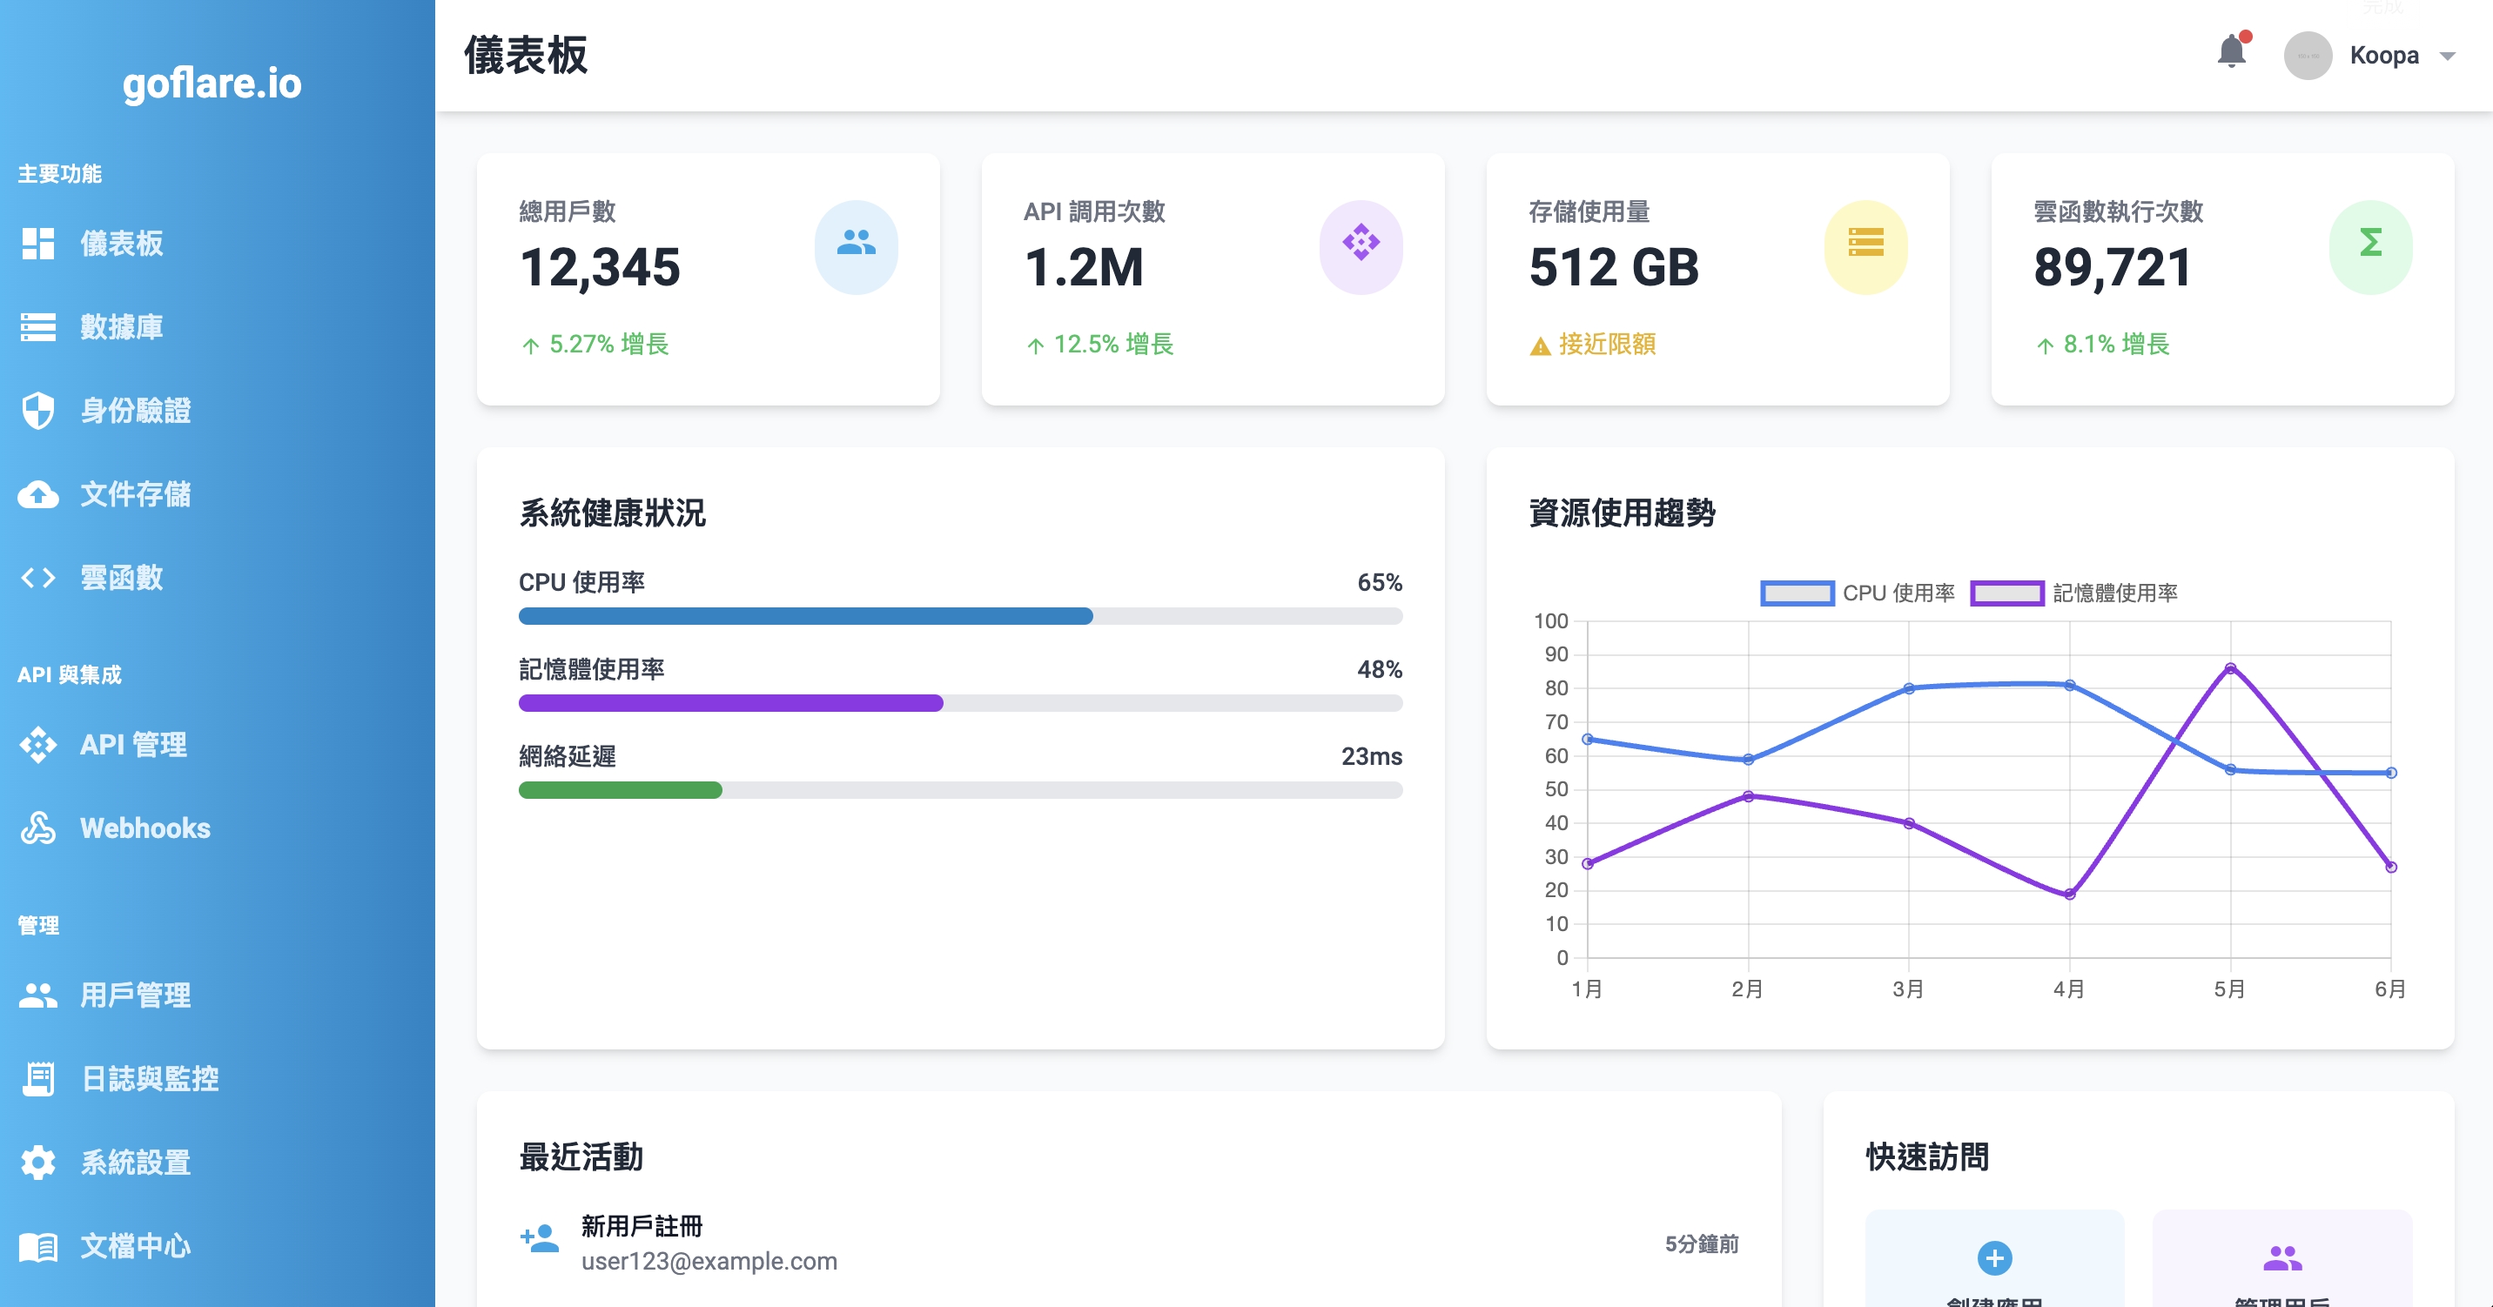Click the 5月 記憶體 peak data point

[x=2230, y=668]
